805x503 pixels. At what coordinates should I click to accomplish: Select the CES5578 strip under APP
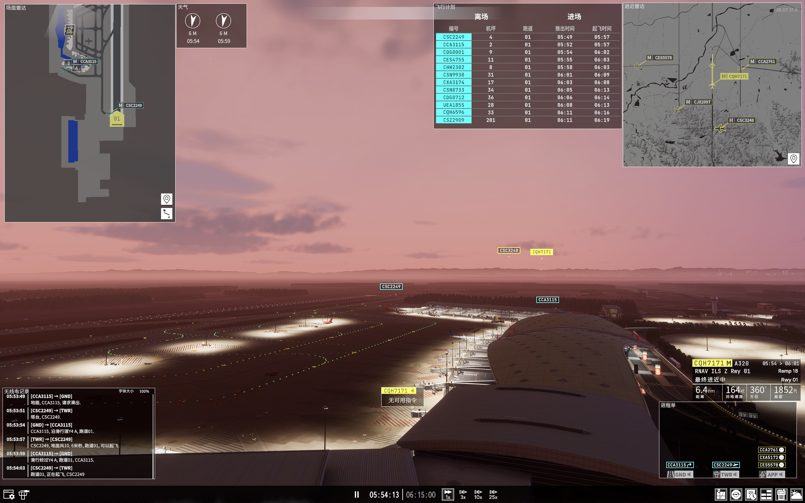click(772, 465)
